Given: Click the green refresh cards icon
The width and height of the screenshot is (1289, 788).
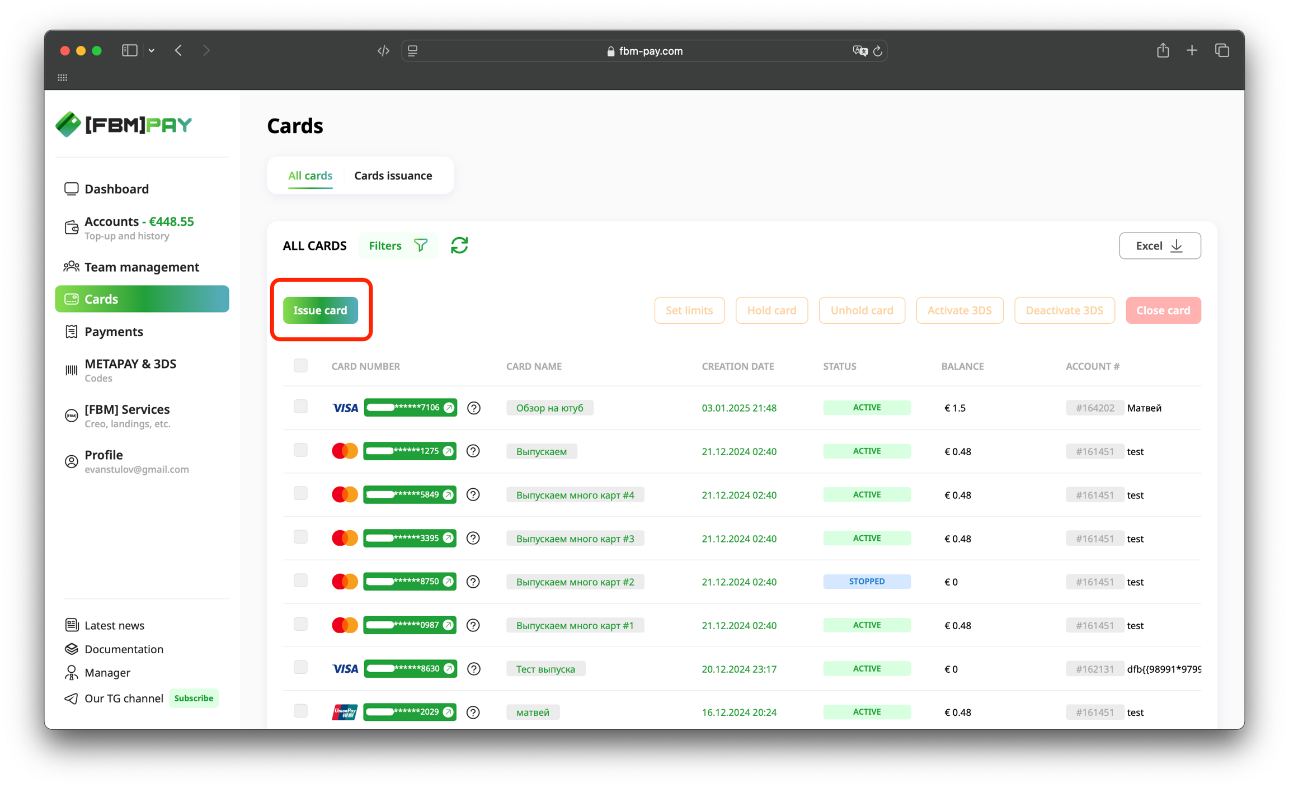Looking at the screenshot, I should pos(459,246).
